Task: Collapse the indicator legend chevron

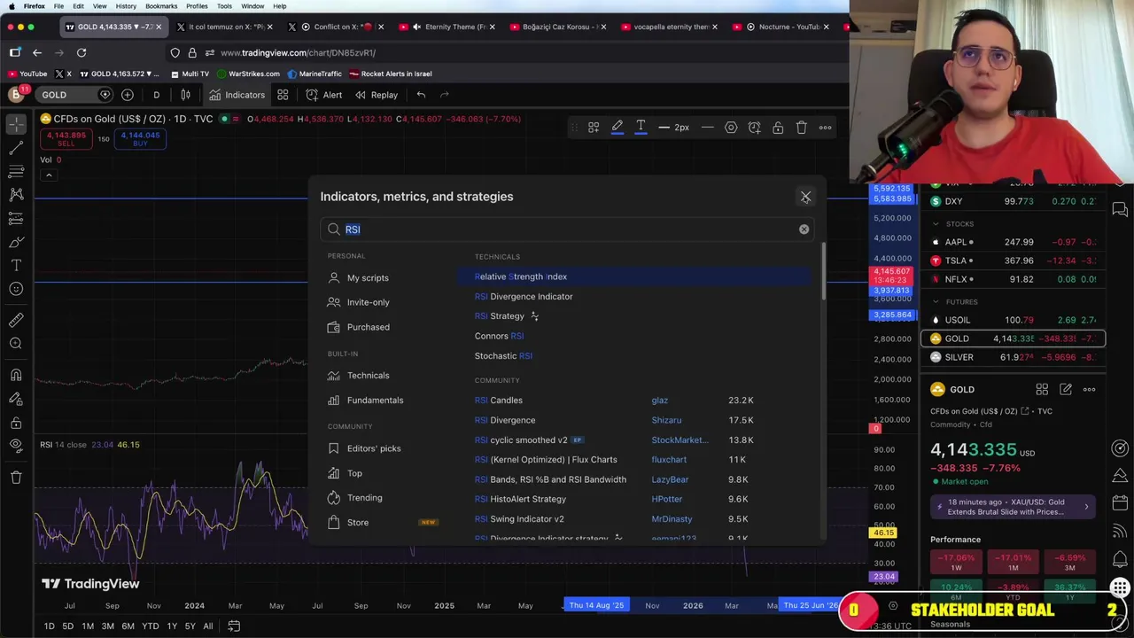Action: (x=49, y=175)
